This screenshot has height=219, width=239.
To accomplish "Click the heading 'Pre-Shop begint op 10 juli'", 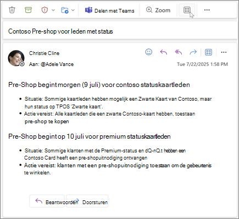I will 46,136.
